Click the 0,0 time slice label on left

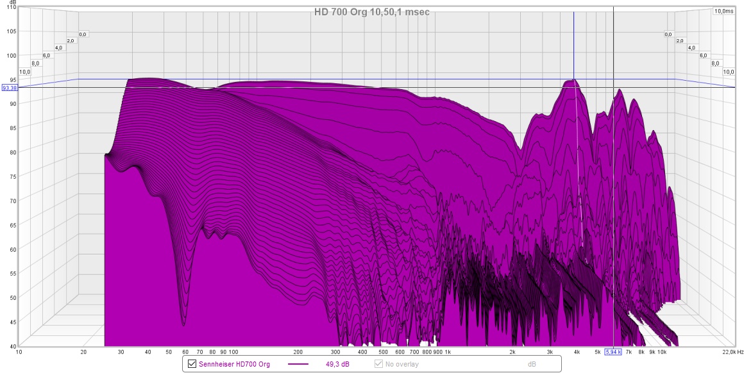click(83, 34)
